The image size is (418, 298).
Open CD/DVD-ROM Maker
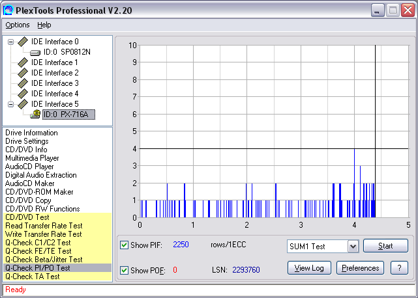39,192
